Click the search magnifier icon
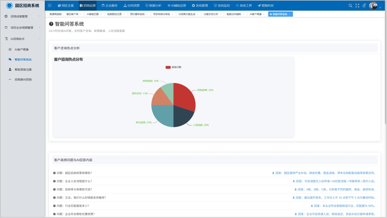 pyautogui.click(x=350, y=5)
